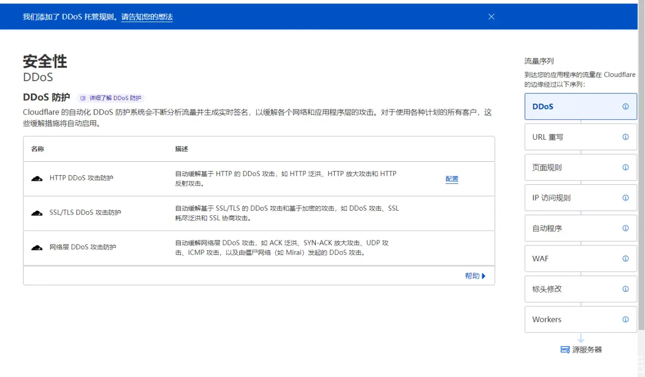Click the vertical page scrollbar

pos(641,164)
